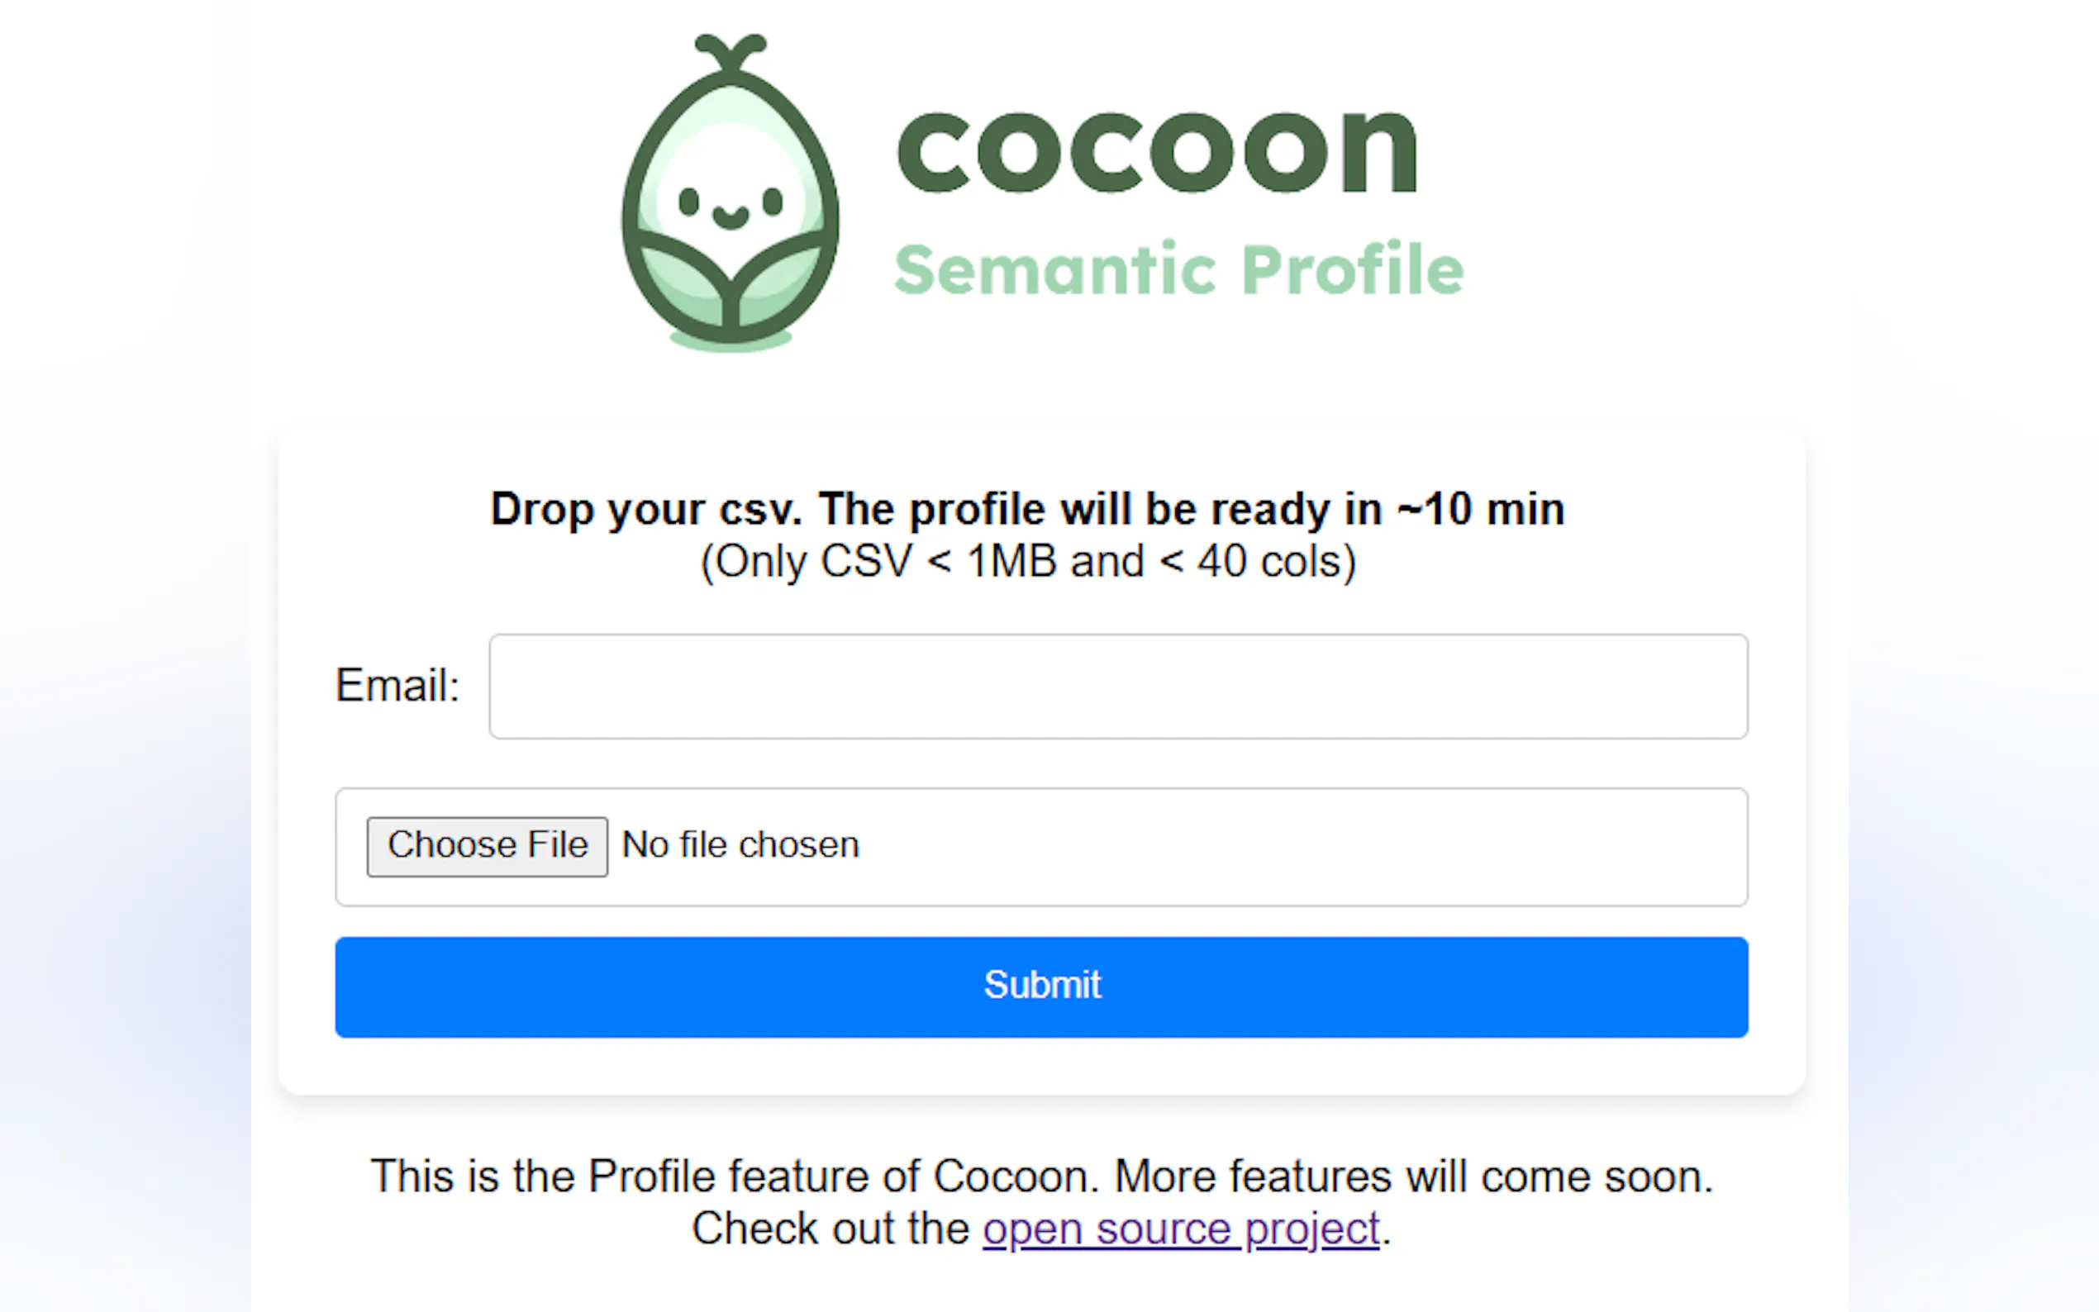This screenshot has height=1312, width=2099.
Task: Click blank space below the Submit button
Action: pyautogui.click(x=1041, y=1067)
